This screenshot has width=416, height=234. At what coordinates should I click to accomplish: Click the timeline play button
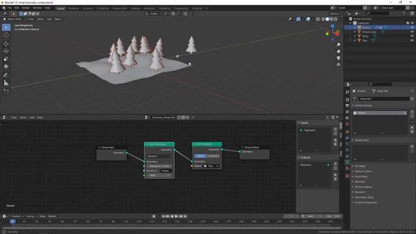pos(176,216)
